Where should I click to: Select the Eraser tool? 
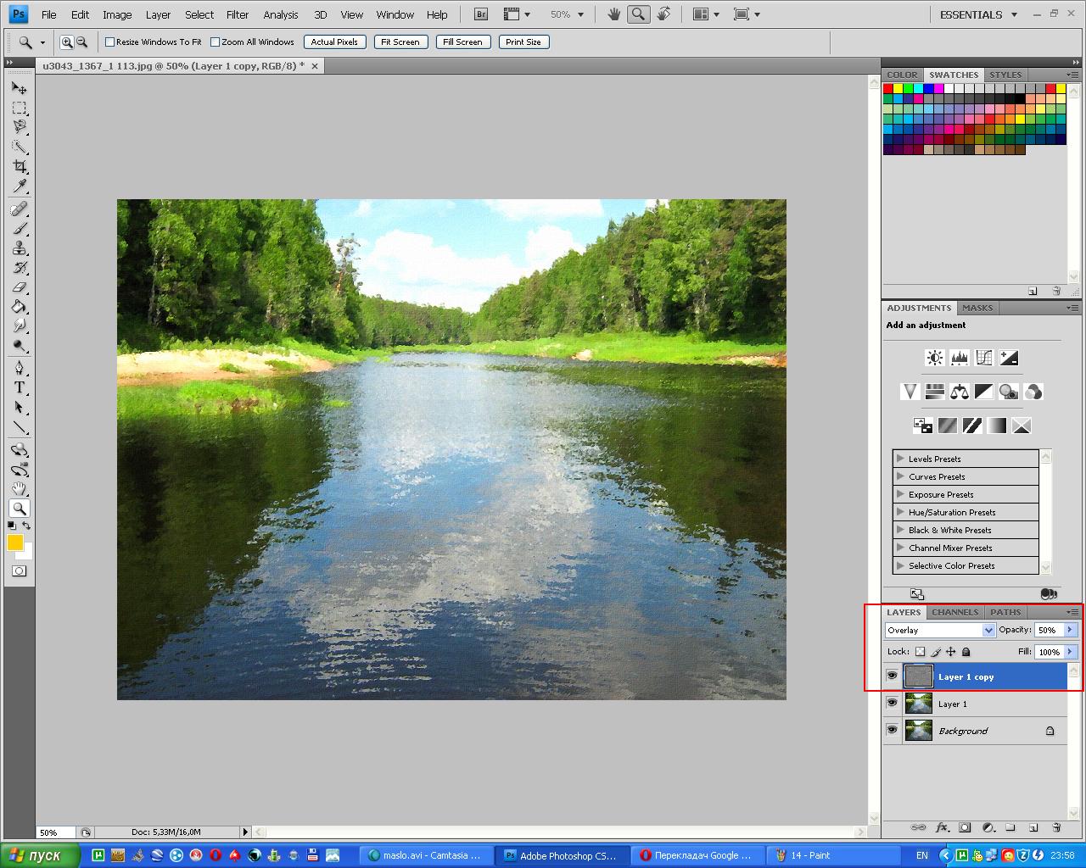pyautogui.click(x=20, y=287)
